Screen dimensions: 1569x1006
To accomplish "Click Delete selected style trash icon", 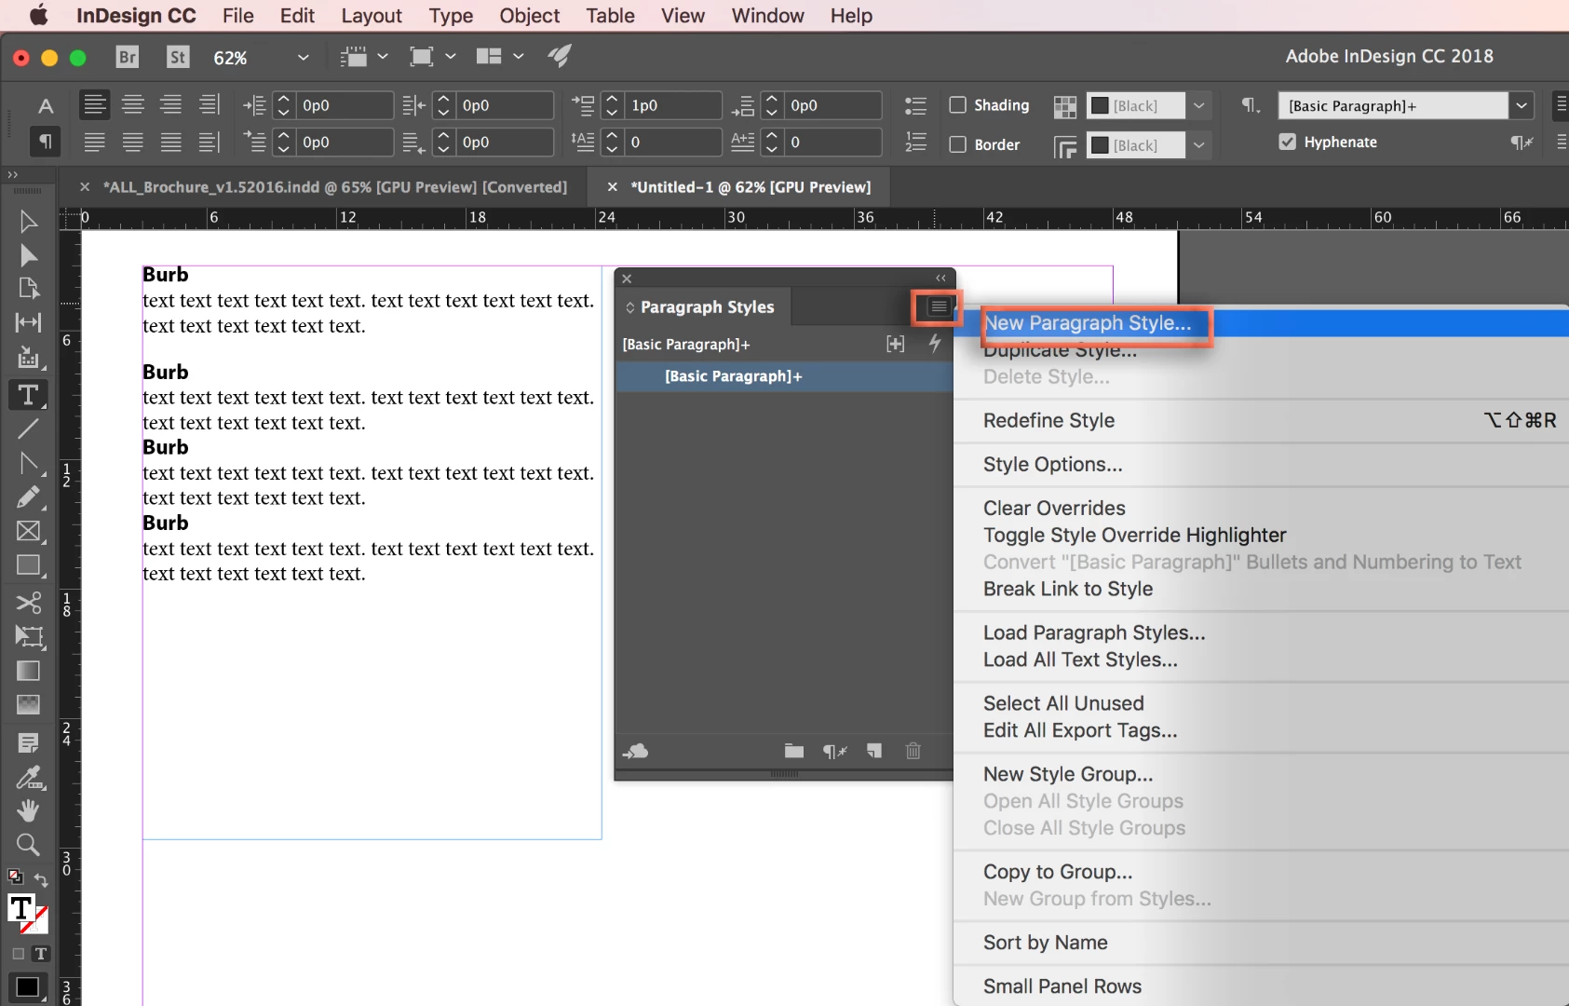I will (x=913, y=751).
